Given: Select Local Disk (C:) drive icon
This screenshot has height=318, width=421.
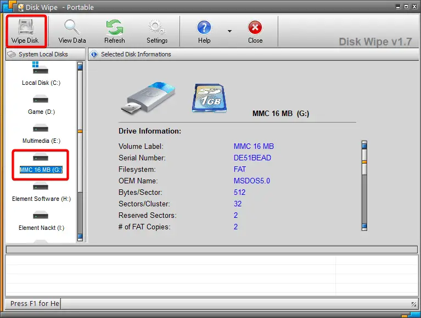Looking at the screenshot, I should (x=41, y=68).
